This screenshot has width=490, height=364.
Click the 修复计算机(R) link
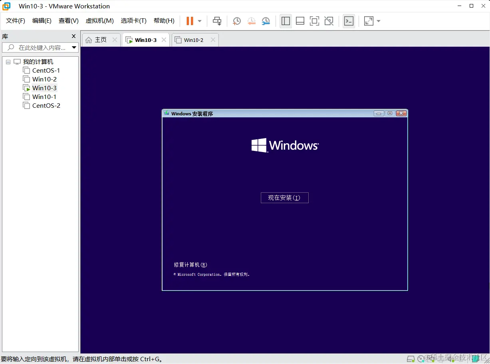coord(190,265)
